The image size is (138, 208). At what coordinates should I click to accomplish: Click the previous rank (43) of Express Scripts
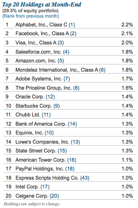85,178
